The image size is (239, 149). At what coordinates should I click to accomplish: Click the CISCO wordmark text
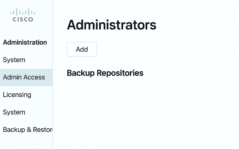[x=23, y=19]
